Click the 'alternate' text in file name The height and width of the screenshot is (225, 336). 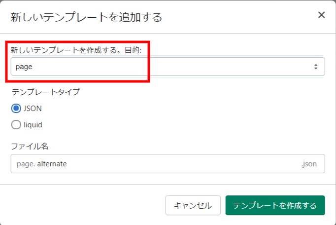pyautogui.click(x=52, y=164)
